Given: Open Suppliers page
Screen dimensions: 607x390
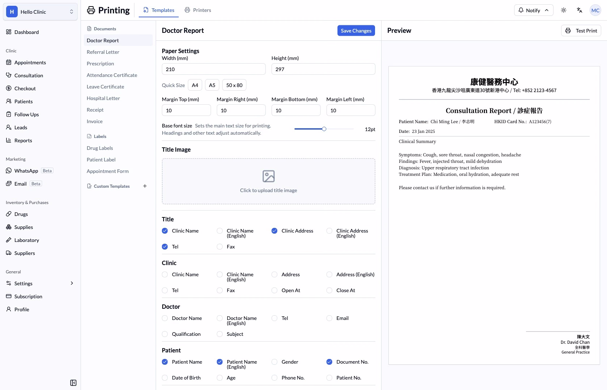Looking at the screenshot, I should point(40,253).
